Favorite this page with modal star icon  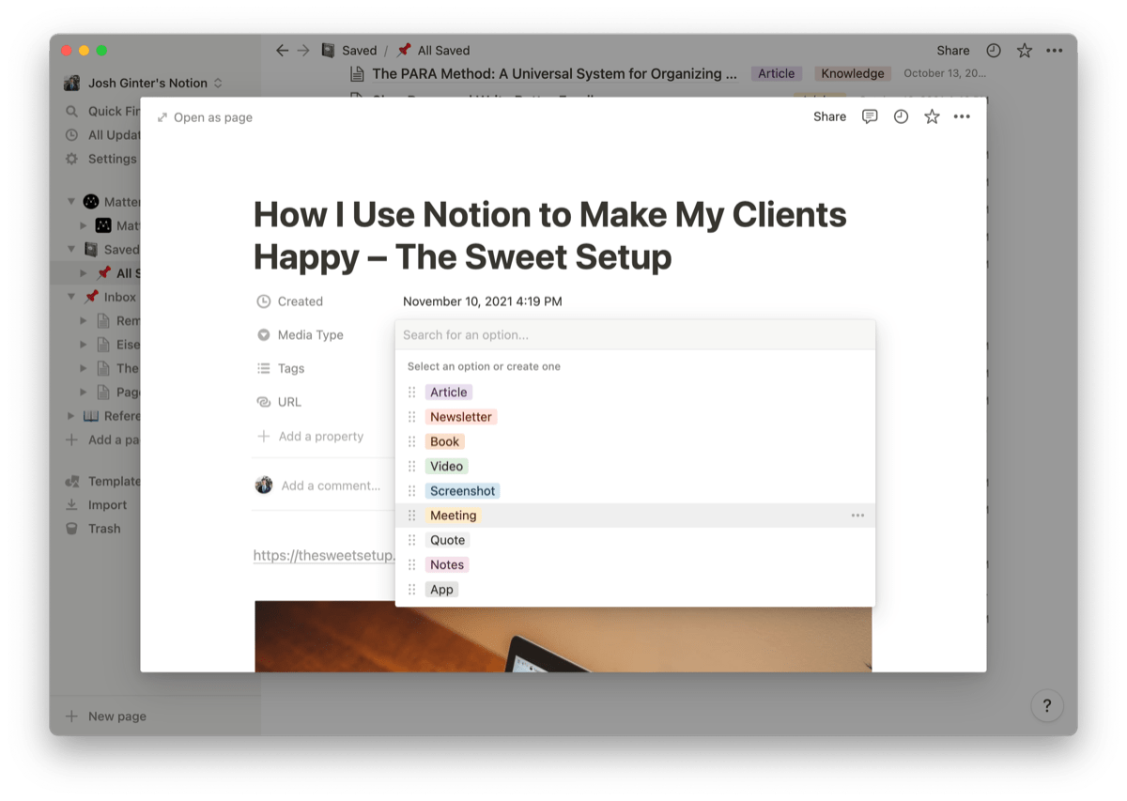coord(932,116)
